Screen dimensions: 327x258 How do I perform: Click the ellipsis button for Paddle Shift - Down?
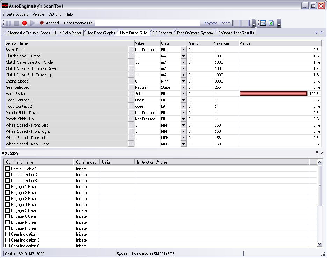tap(131, 112)
